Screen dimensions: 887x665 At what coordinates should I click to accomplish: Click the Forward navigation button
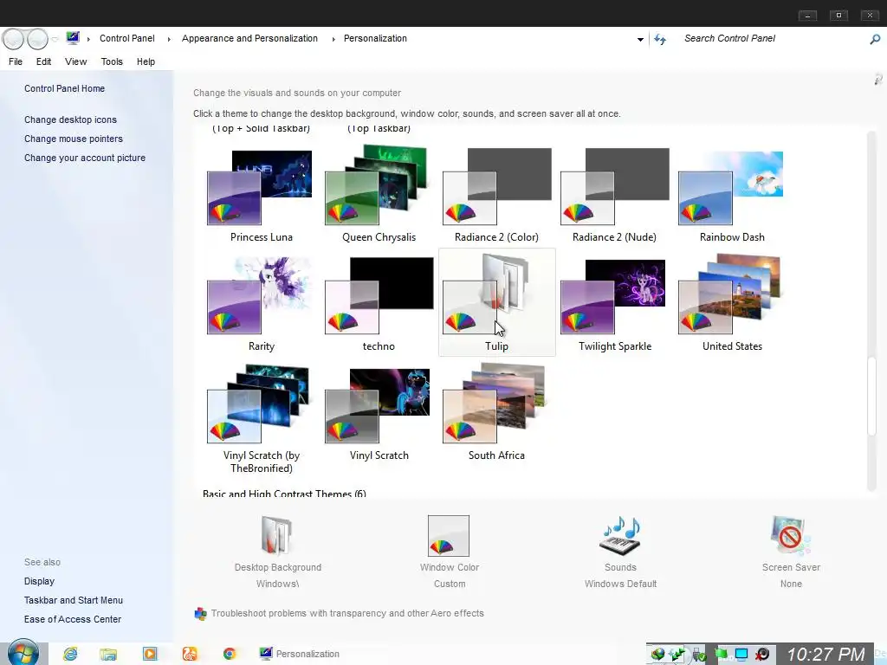click(x=37, y=39)
